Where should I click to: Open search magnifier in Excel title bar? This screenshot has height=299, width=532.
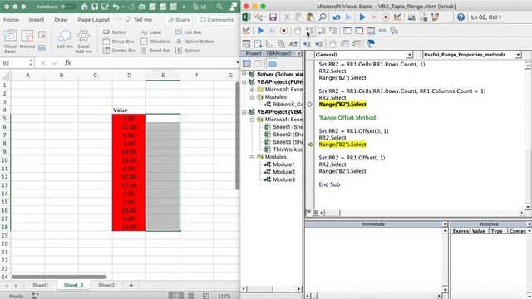[x=219, y=7]
